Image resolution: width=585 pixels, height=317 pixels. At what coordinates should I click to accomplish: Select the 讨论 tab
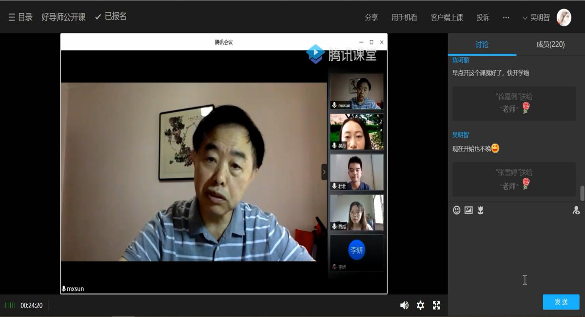[x=482, y=44]
